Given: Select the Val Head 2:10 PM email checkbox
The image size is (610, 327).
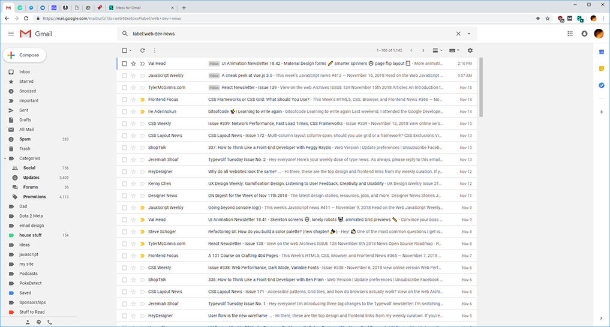Looking at the screenshot, I should point(125,64).
